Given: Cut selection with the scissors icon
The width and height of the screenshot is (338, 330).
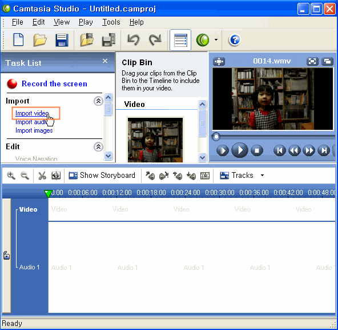Looking at the screenshot, I should [x=42, y=176].
